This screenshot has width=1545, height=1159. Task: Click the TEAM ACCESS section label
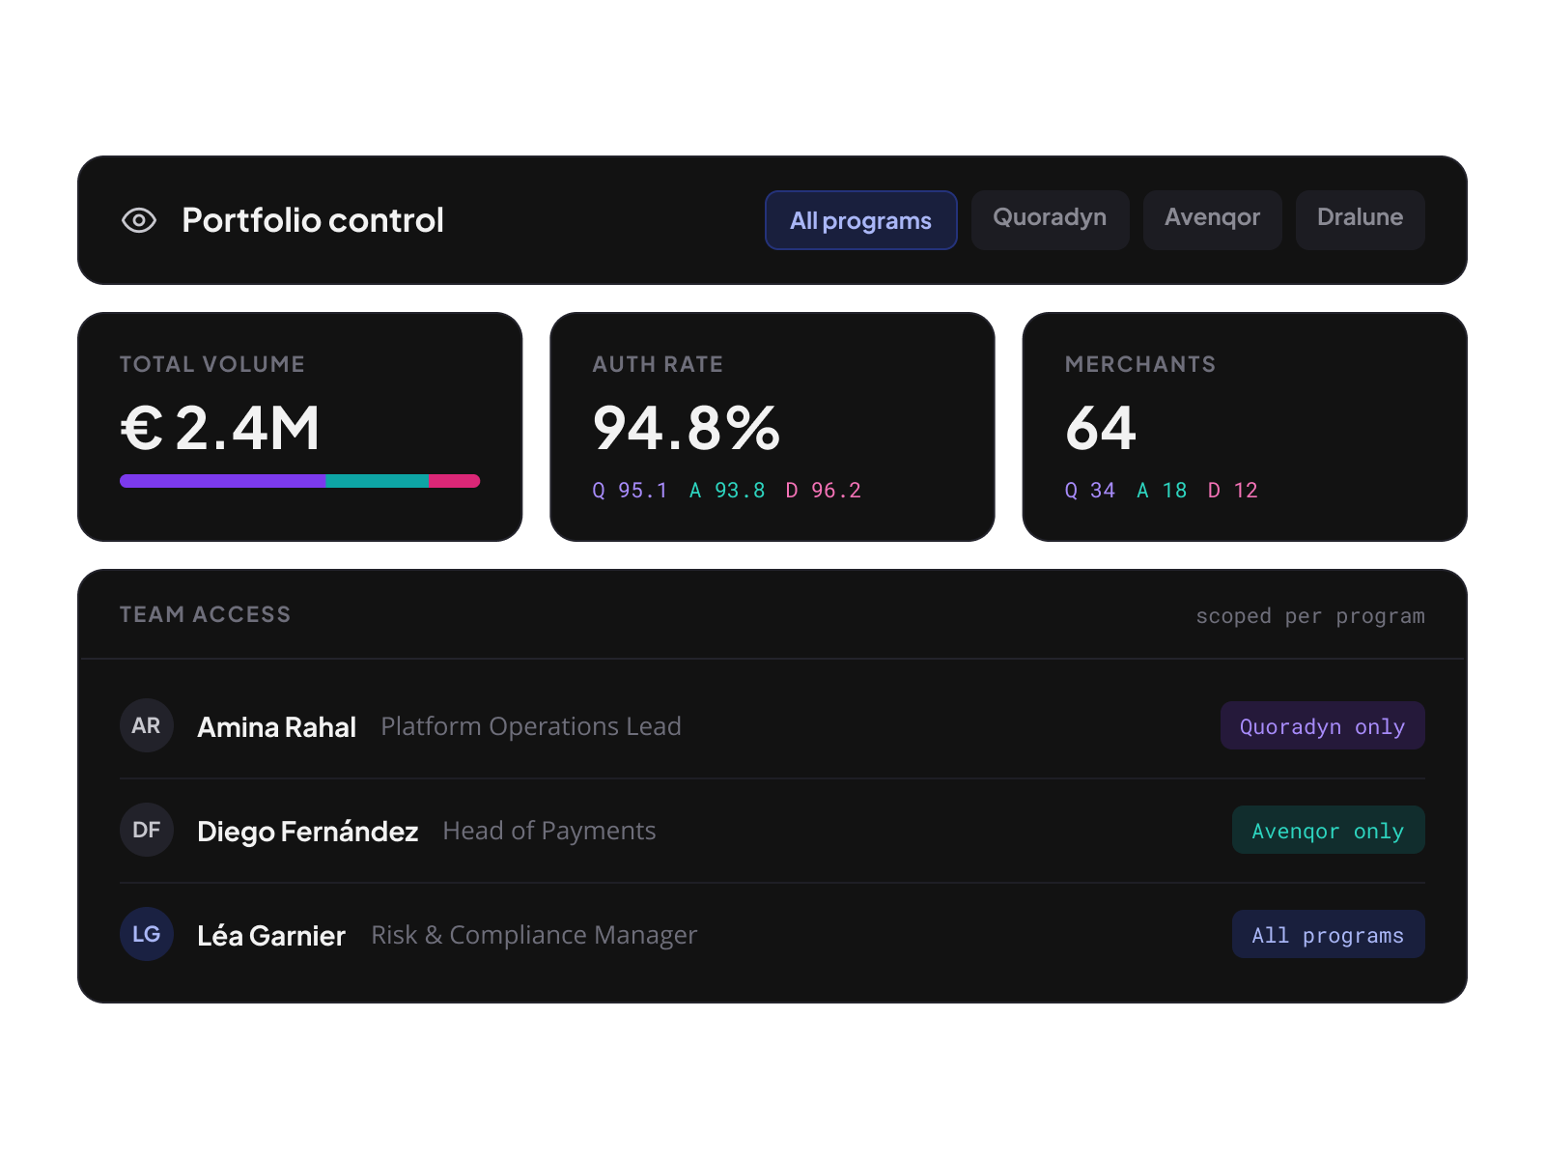click(205, 614)
